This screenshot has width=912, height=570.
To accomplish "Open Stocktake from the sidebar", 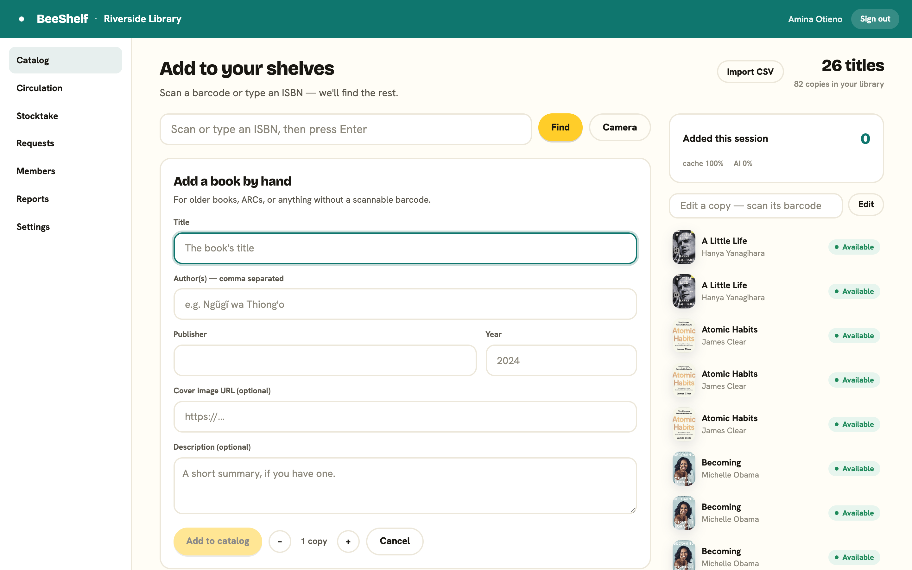I will (x=66, y=116).
